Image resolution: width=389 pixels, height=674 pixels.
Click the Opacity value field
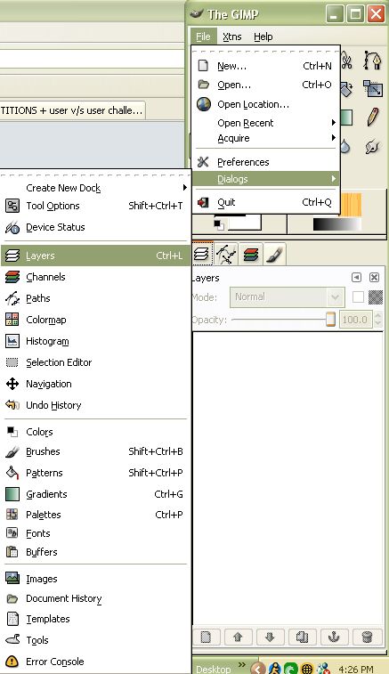355,320
